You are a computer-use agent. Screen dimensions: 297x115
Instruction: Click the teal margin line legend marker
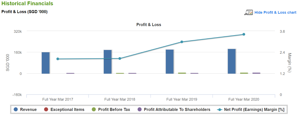[x=220, y=109]
